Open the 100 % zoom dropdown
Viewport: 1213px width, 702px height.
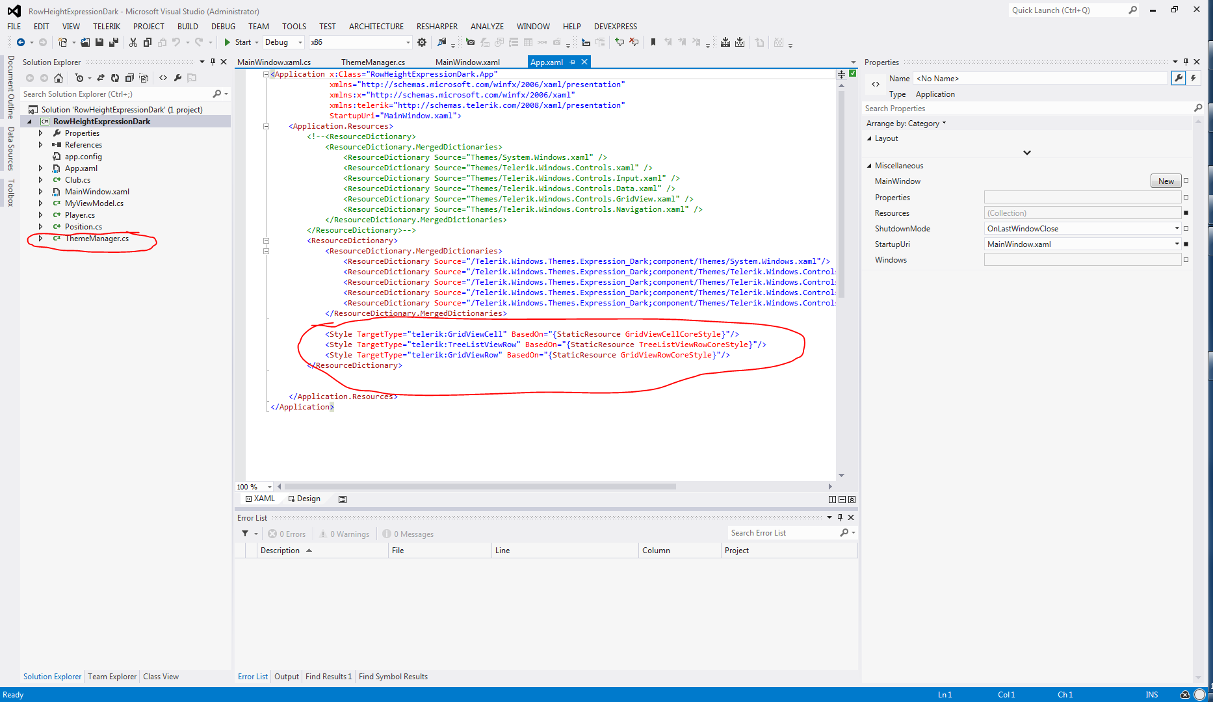tap(270, 487)
